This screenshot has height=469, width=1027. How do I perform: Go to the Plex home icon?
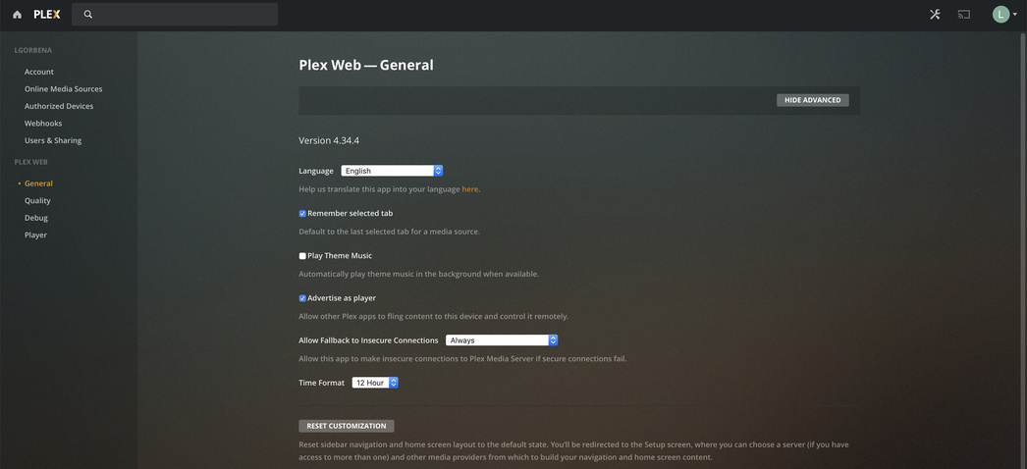tap(17, 15)
